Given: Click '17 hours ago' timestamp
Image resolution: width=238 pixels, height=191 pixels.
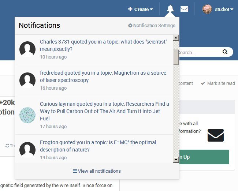Looking at the screenshot, I should (x=53, y=127).
